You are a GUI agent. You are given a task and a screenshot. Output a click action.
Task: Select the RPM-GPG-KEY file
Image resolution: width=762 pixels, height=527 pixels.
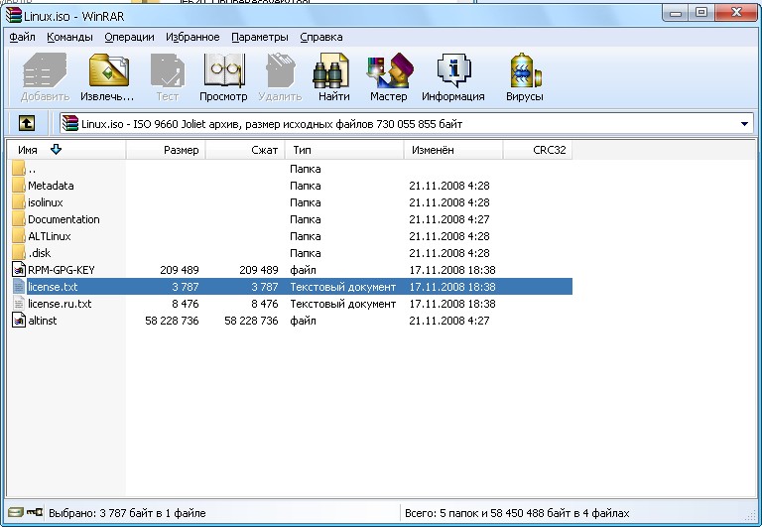[61, 270]
